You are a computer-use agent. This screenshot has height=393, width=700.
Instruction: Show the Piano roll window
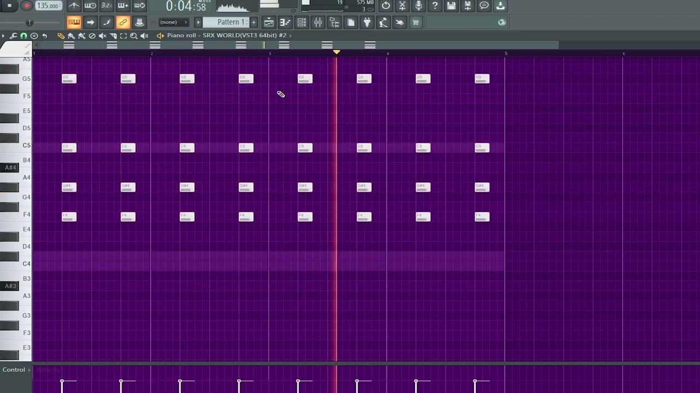pyautogui.click(x=285, y=22)
